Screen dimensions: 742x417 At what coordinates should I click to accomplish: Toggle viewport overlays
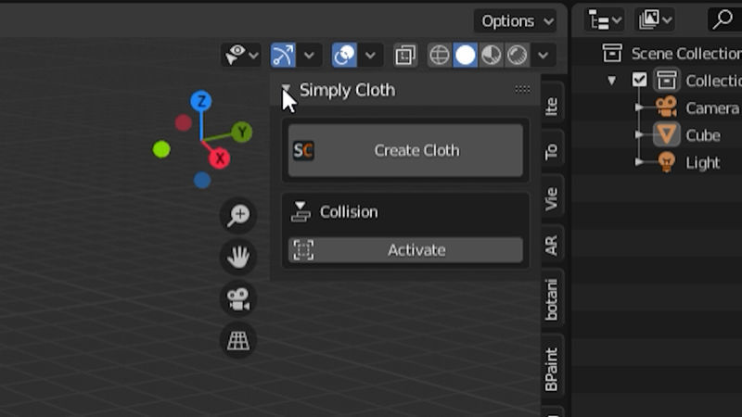[x=344, y=55]
